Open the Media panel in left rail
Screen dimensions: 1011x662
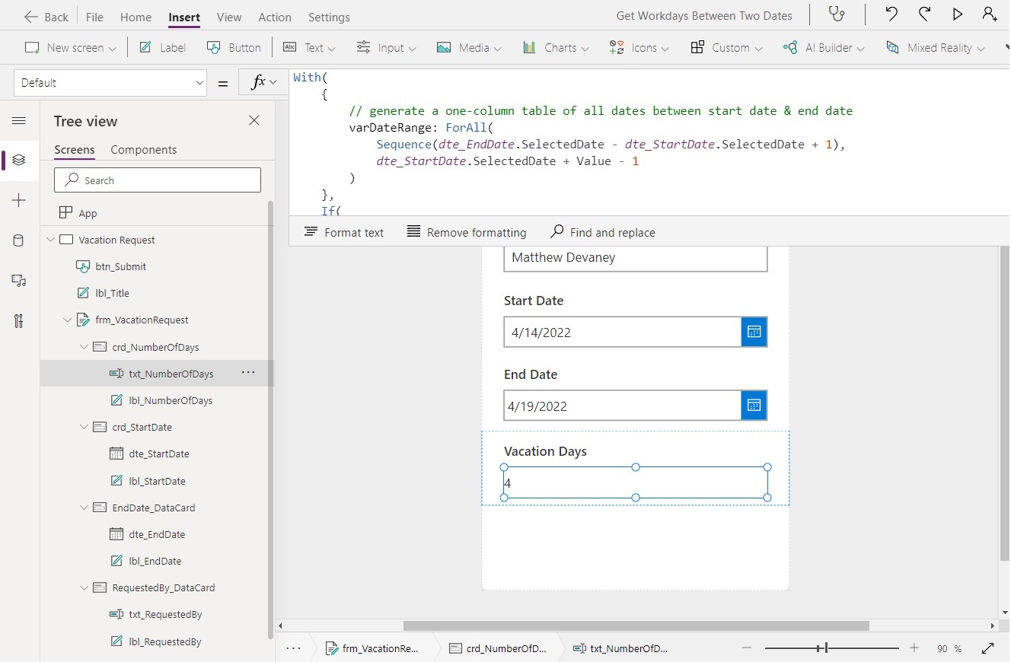(x=19, y=281)
